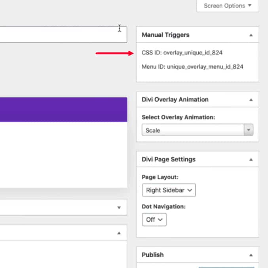Image resolution: width=268 pixels, height=268 pixels.
Task: Open the Scale overlay animation select box
Action: click(x=193, y=130)
